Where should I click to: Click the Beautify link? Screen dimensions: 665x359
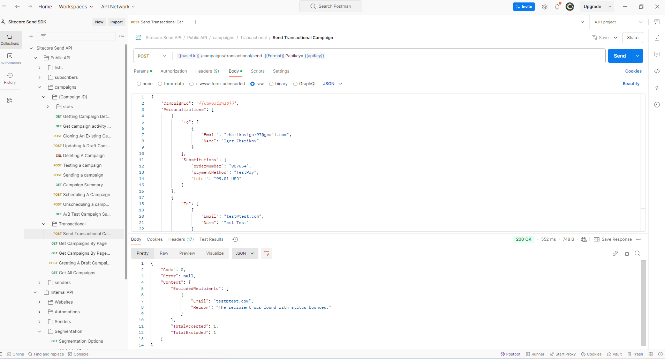click(x=631, y=84)
